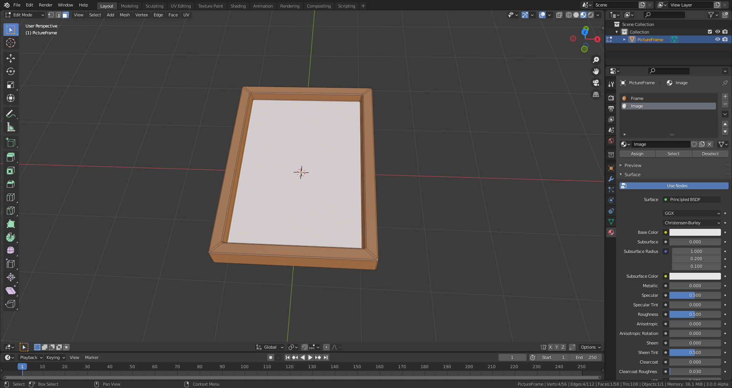Open the Render properties tab

pyautogui.click(x=611, y=98)
